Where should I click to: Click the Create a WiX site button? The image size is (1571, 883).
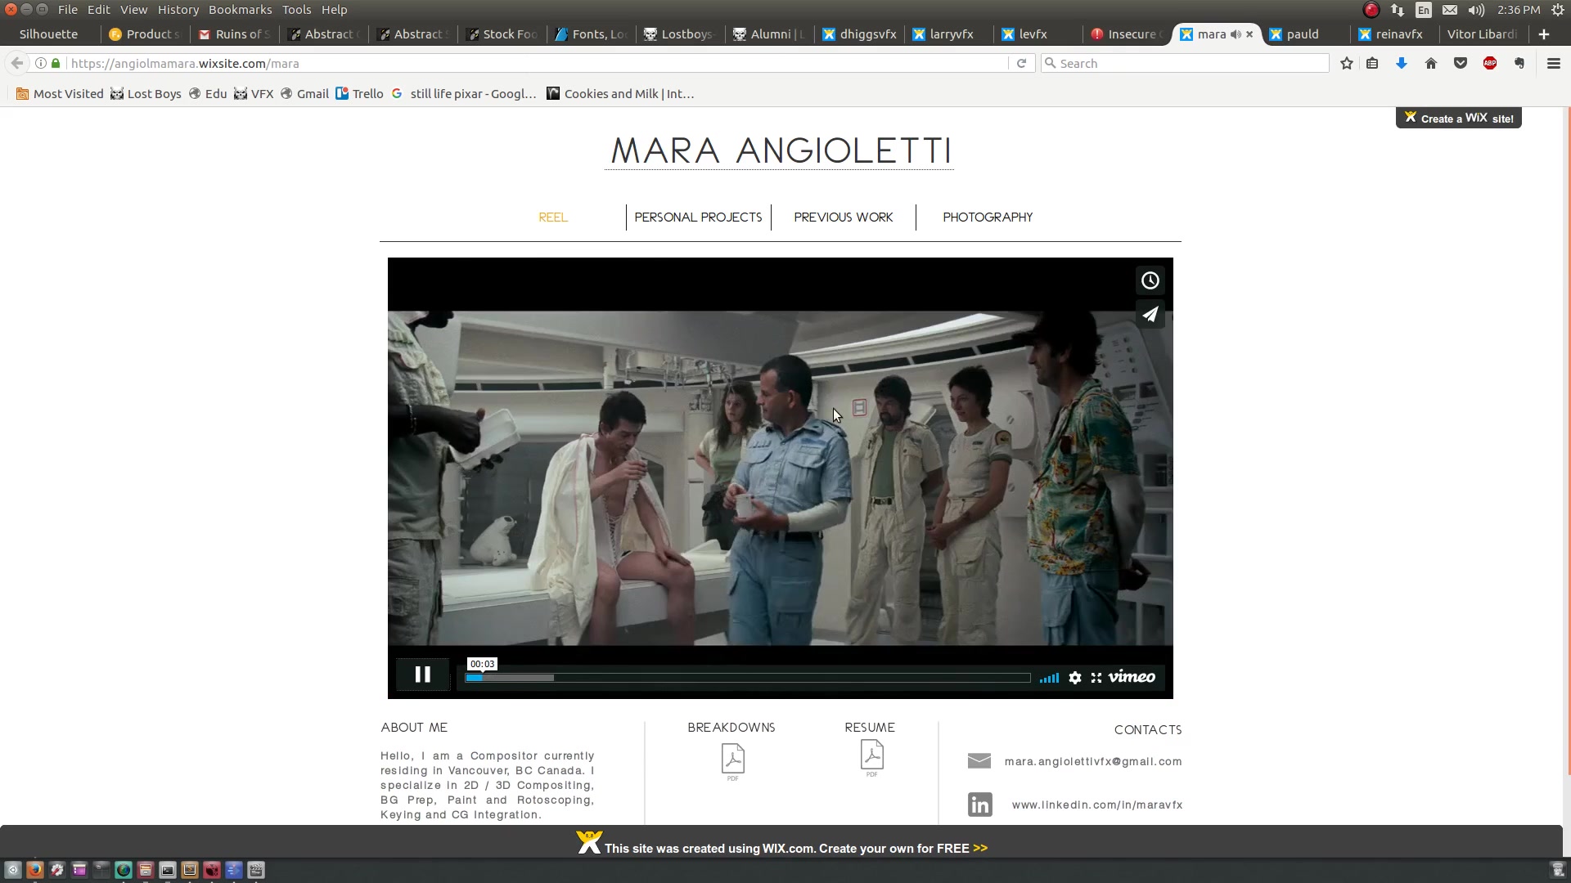(1459, 119)
